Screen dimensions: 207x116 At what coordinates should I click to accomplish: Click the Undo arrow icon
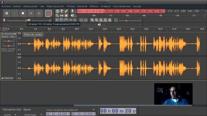[x=81, y=20]
